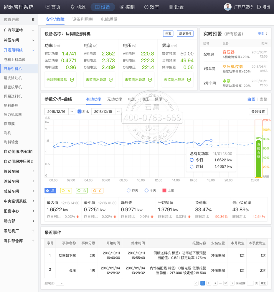
Task: Click the 当前负荷 load gauge bar
Action: coord(258,157)
